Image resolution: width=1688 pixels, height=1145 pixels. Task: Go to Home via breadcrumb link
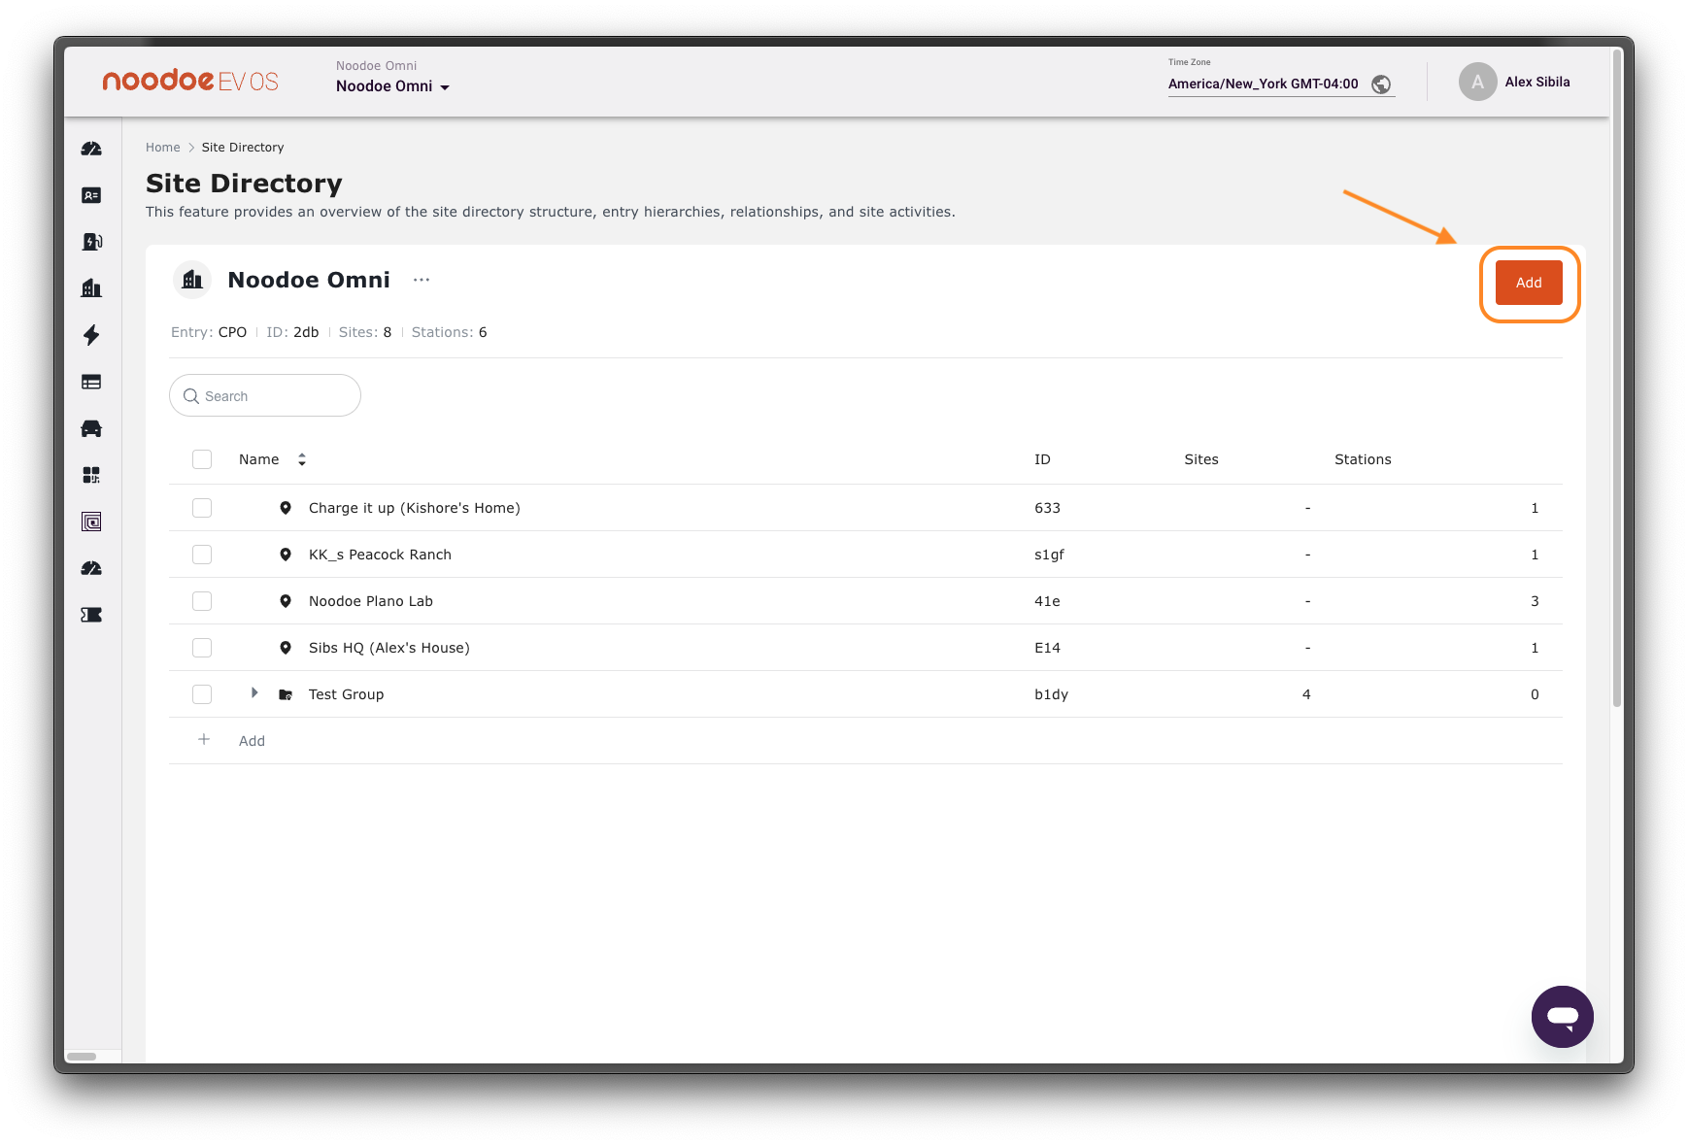tap(162, 148)
